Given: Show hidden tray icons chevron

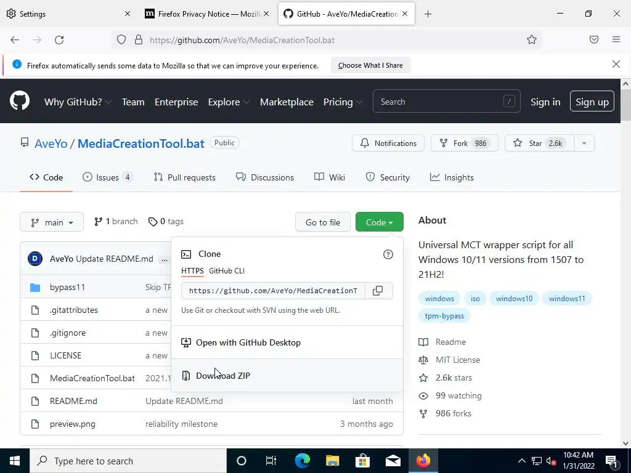Looking at the screenshot, I should tap(521, 461).
